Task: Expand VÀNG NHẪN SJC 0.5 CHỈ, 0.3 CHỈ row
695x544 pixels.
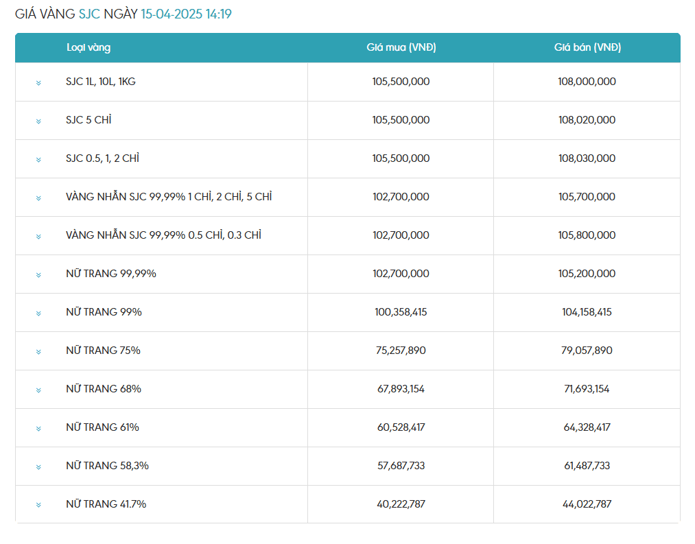Action: 38,237
